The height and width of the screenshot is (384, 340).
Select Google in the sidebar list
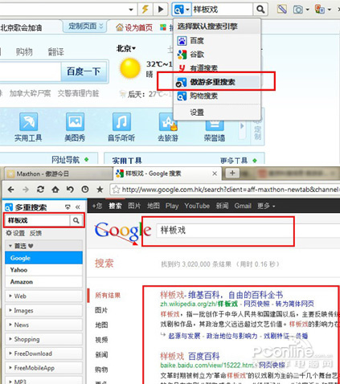pos(43,258)
